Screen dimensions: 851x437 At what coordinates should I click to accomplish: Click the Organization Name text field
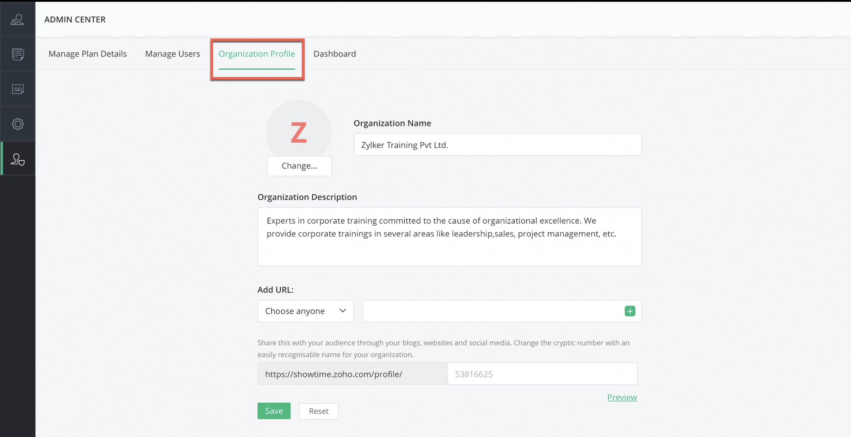coord(497,145)
